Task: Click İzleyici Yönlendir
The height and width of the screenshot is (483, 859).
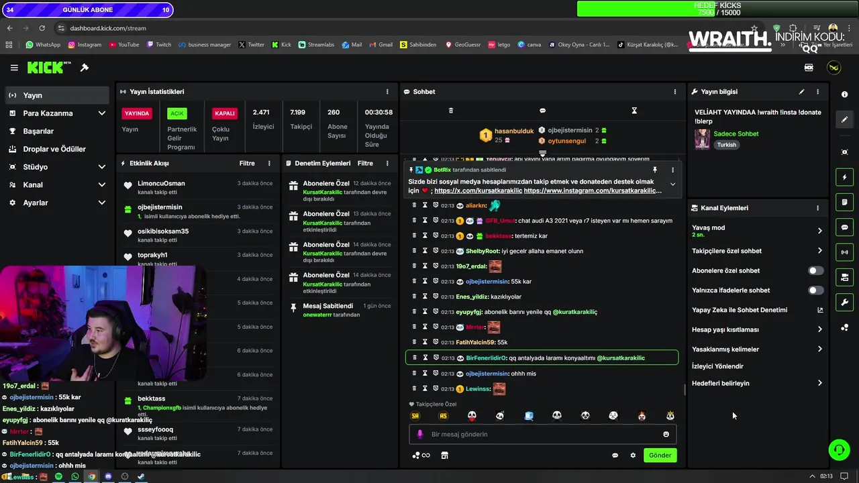Action: click(717, 366)
